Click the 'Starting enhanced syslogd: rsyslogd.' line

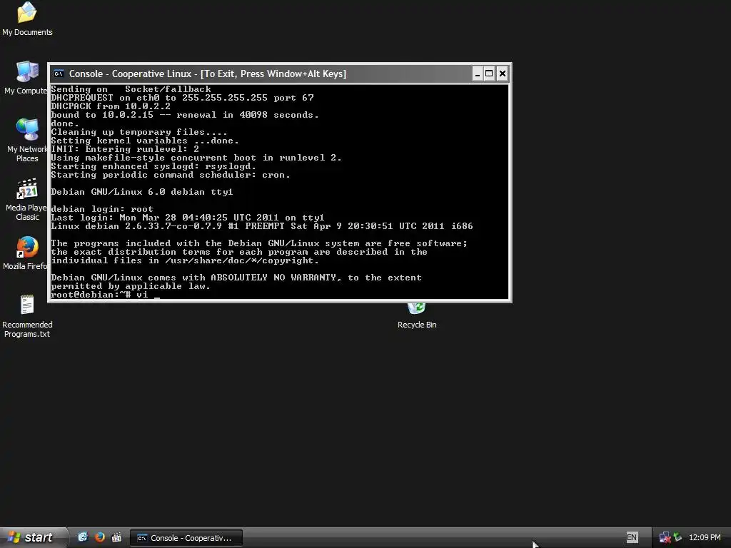[153, 166]
